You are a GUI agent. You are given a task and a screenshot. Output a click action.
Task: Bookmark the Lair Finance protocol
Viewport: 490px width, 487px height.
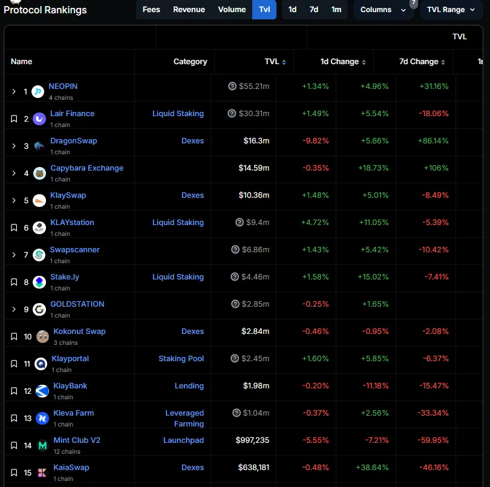(15, 119)
